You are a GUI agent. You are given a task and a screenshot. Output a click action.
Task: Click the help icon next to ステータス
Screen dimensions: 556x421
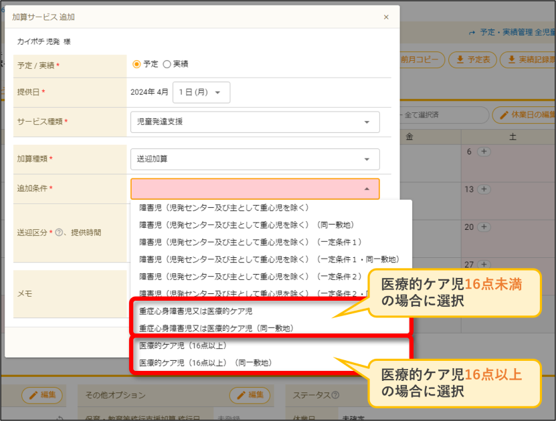[335, 395]
